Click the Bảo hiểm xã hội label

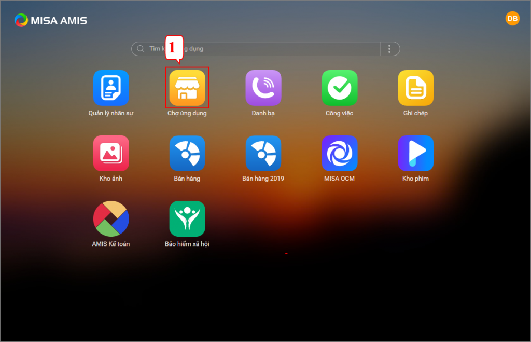(187, 244)
